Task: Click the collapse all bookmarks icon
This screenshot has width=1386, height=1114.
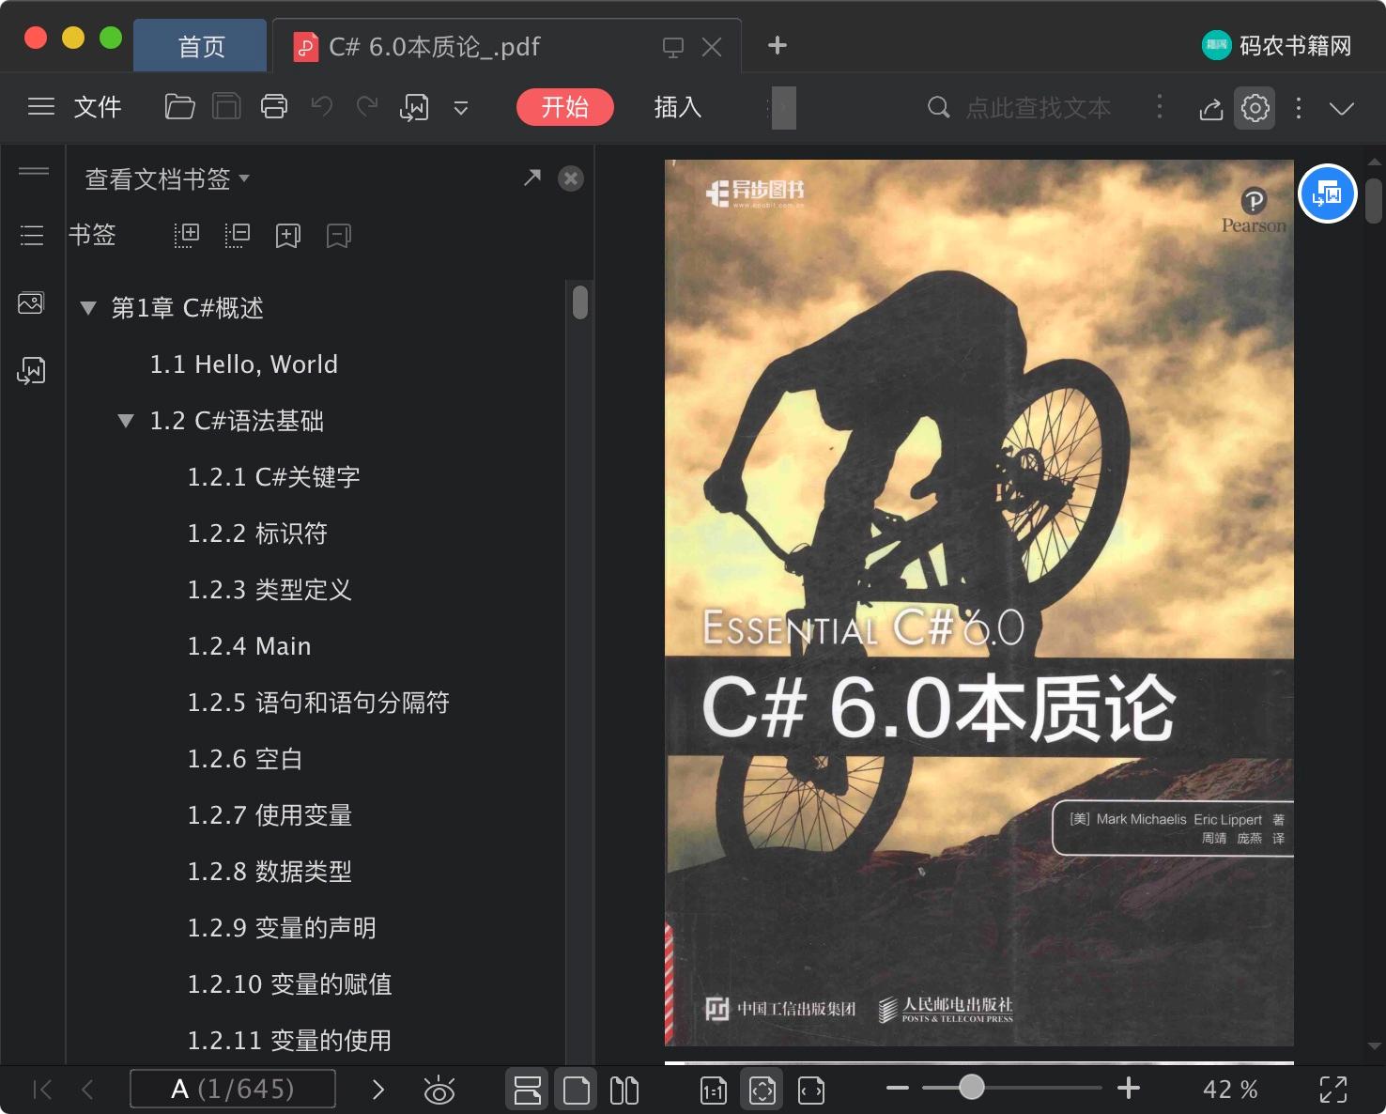Action: pyautogui.click(x=238, y=235)
